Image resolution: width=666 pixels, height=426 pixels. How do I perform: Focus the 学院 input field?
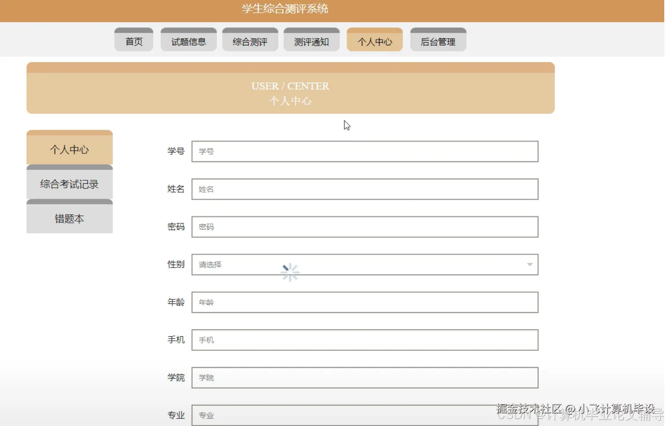click(x=365, y=378)
